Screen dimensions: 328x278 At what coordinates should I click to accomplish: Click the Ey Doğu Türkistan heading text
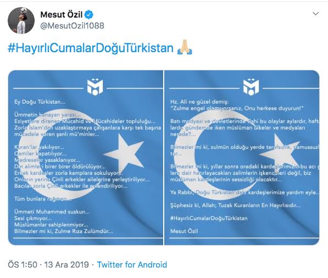point(40,102)
